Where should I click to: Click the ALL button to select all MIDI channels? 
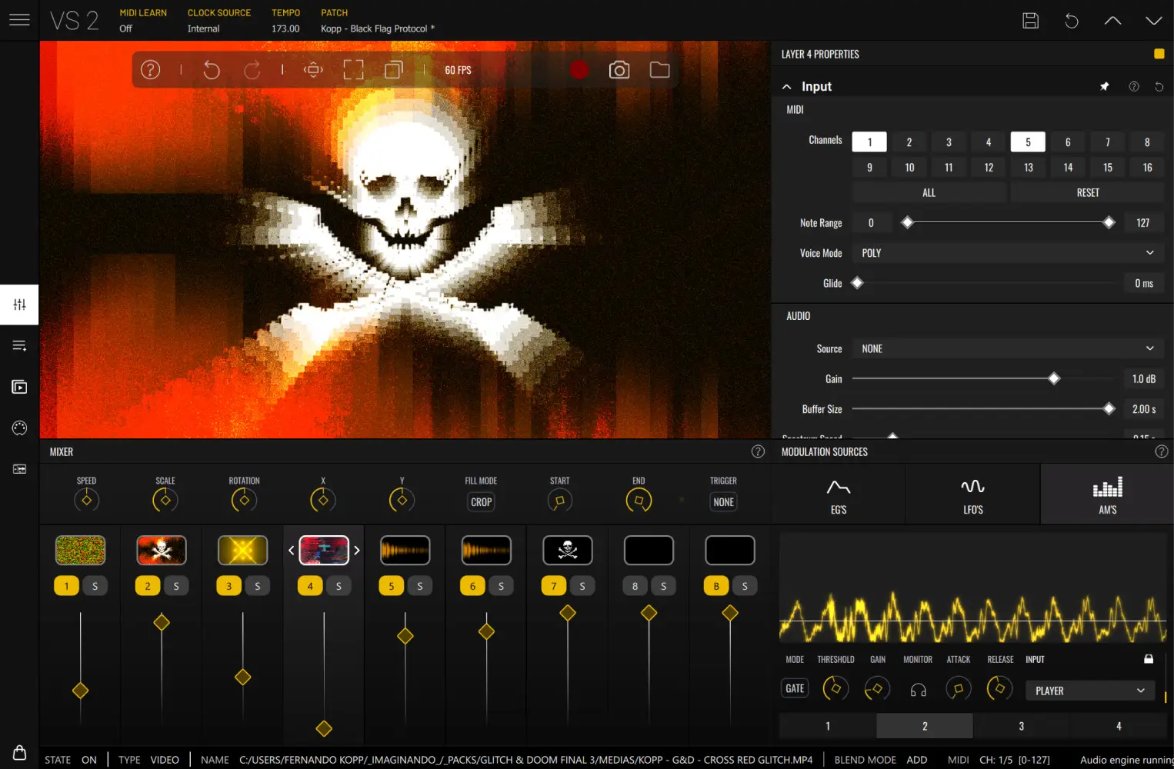click(929, 191)
